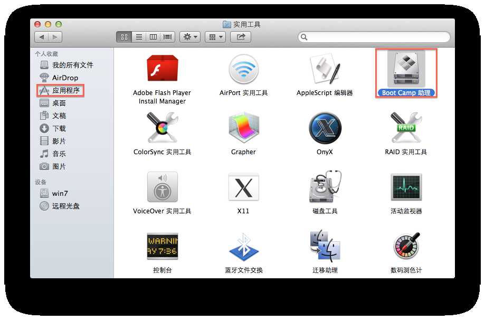The width and height of the screenshot is (485, 320).
Task: Select AirDrop in the sidebar
Action: (59, 78)
